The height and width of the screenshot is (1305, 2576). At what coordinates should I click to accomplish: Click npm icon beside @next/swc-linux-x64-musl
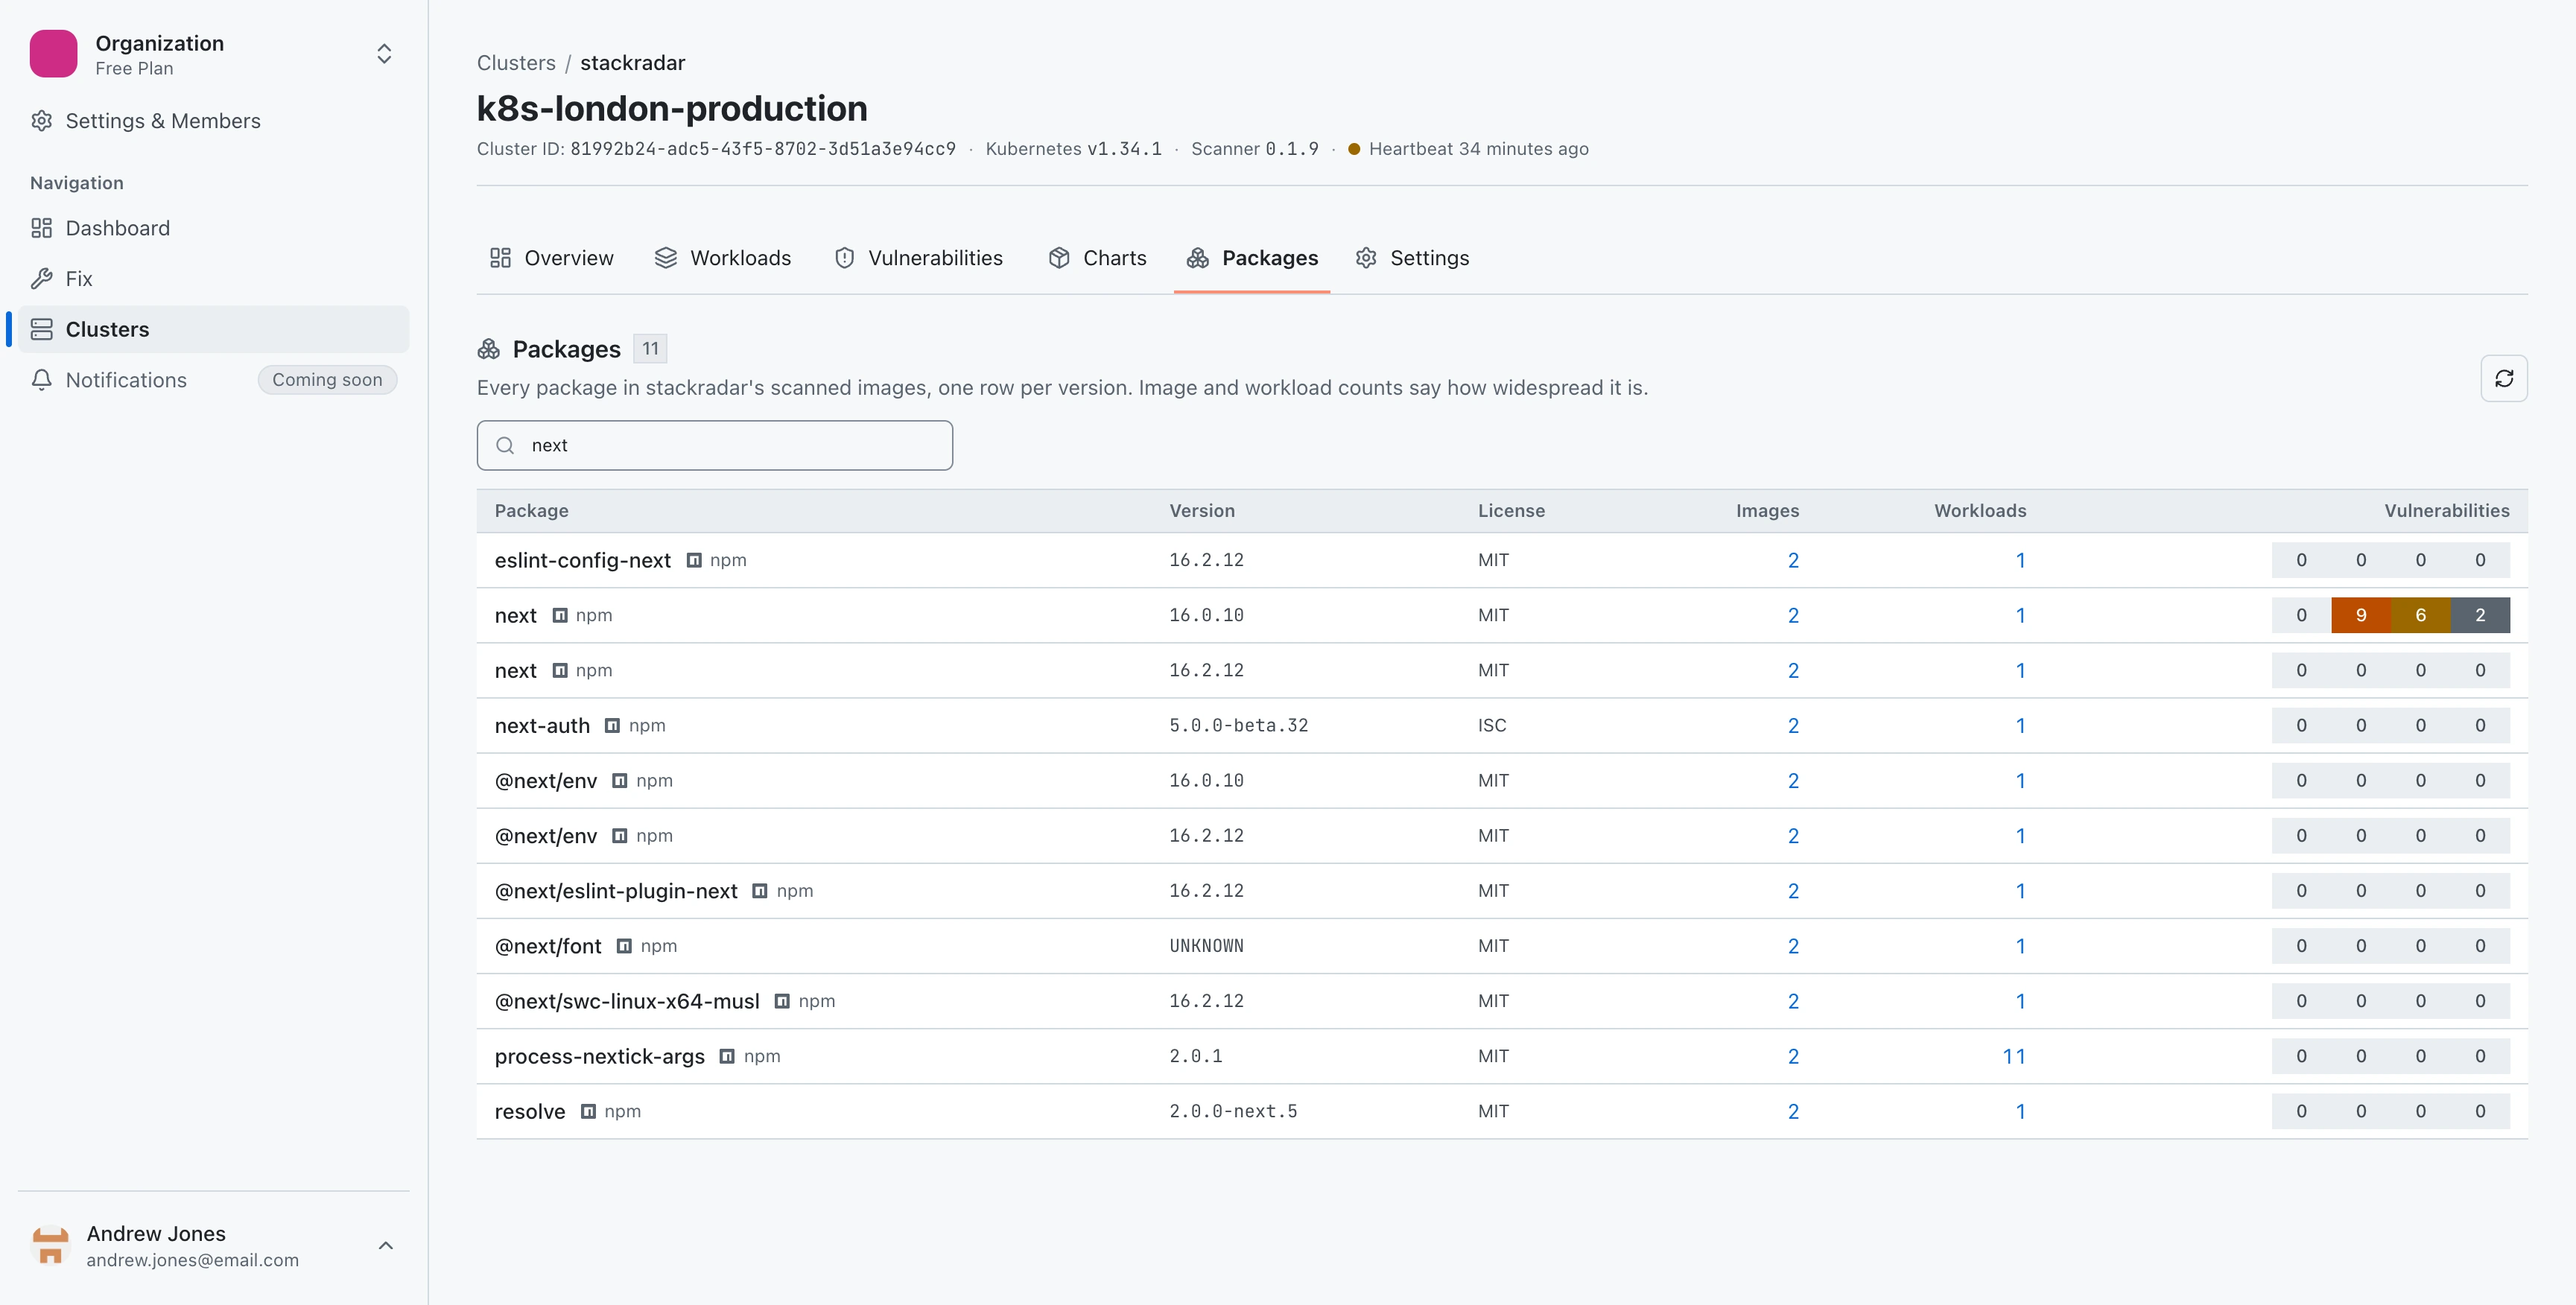(782, 1000)
